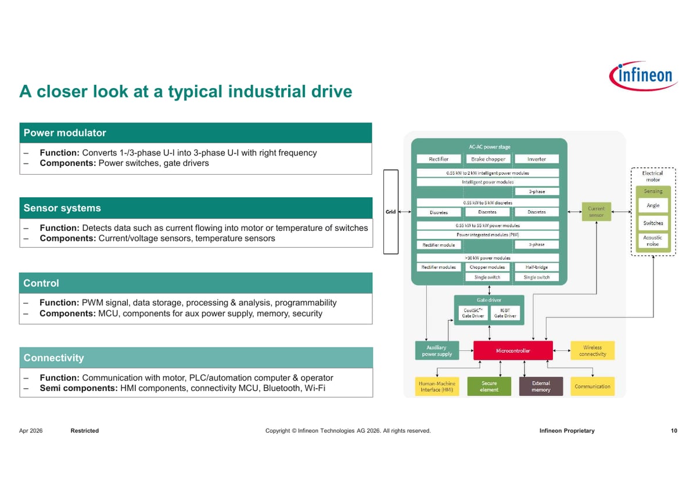697x492 pixels.
Task: Click the "Auxiliary power supply" block
Action: tap(437, 350)
